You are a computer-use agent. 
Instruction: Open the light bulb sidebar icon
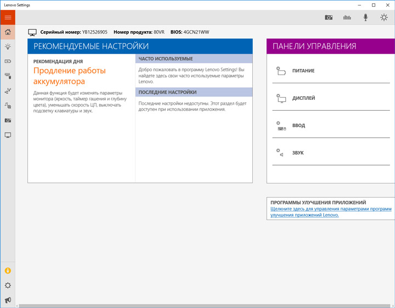click(x=8, y=47)
